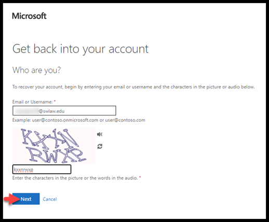Click the blurred username portion of the email
Viewport: 269px width, 222px height.
26,111
